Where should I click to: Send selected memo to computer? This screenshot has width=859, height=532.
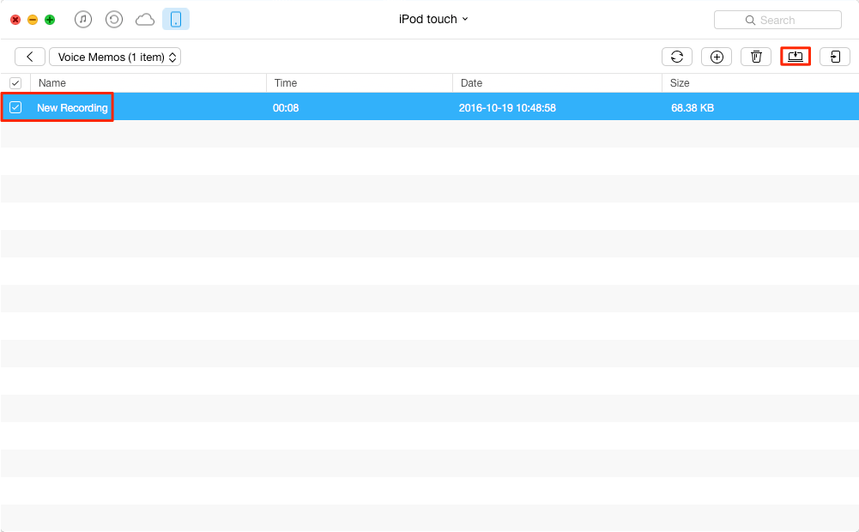coord(795,57)
